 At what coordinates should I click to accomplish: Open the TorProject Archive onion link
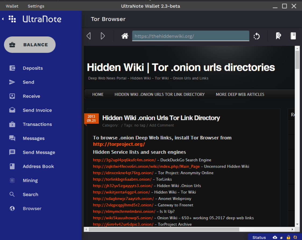pyautogui.click(x=123, y=224)
